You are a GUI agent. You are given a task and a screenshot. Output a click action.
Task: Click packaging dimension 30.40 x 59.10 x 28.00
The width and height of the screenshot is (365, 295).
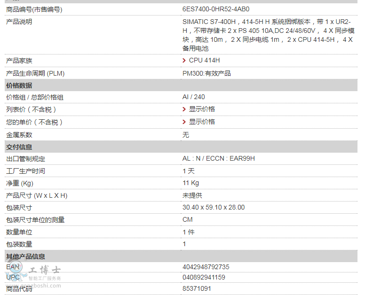click(x=214, y=208)
